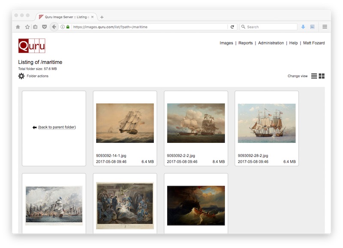Screen dimensions: 343x248
Task: Click the Quru logo
Action: (32, 46)
